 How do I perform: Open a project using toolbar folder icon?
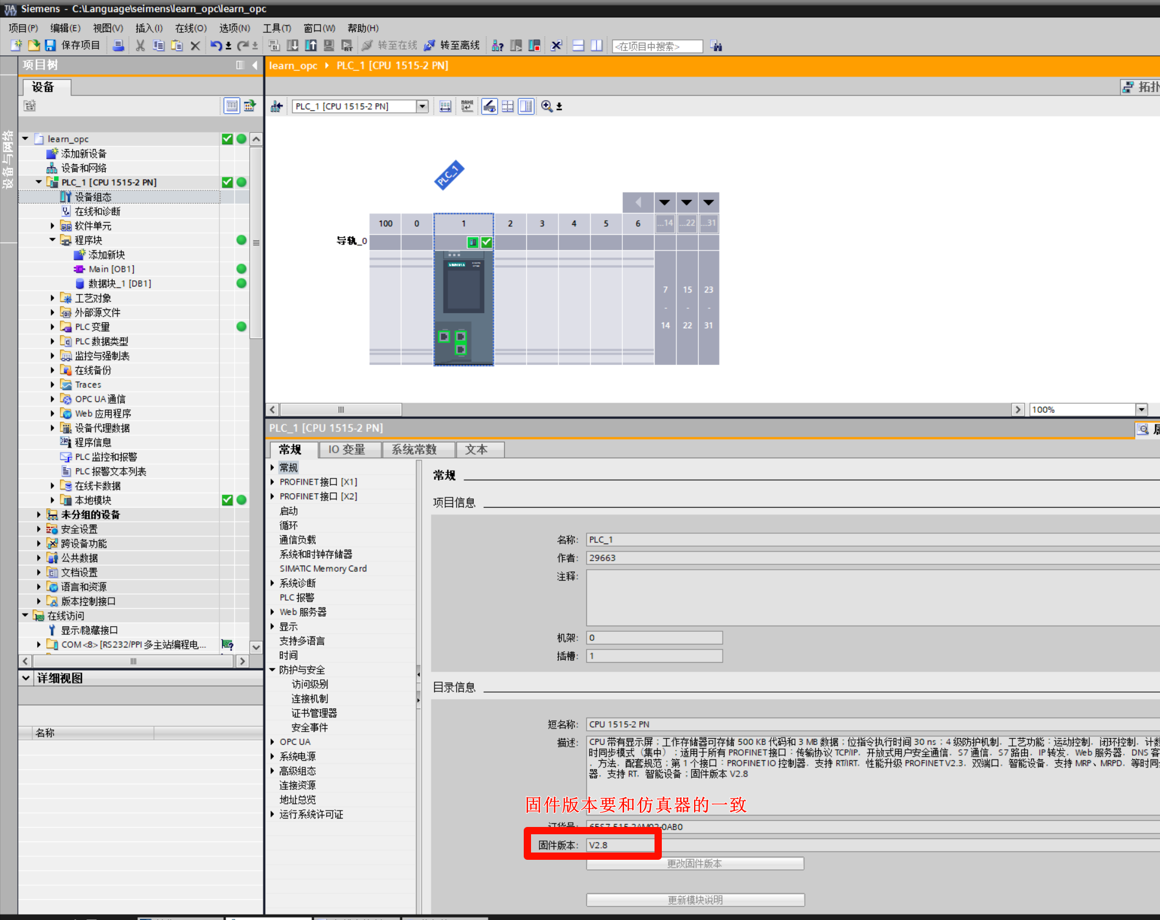pos(33,46)
